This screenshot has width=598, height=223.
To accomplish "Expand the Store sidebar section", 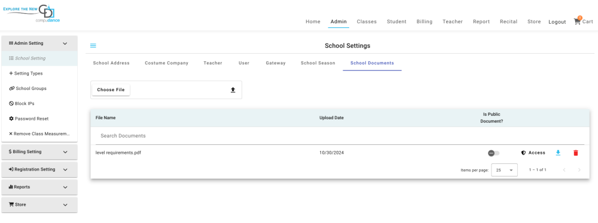I will [x=39, y=205].
